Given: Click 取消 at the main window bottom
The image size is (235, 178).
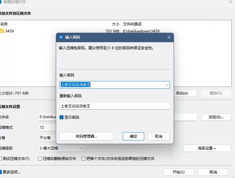Looking at the screenshot, I should 213,172.
